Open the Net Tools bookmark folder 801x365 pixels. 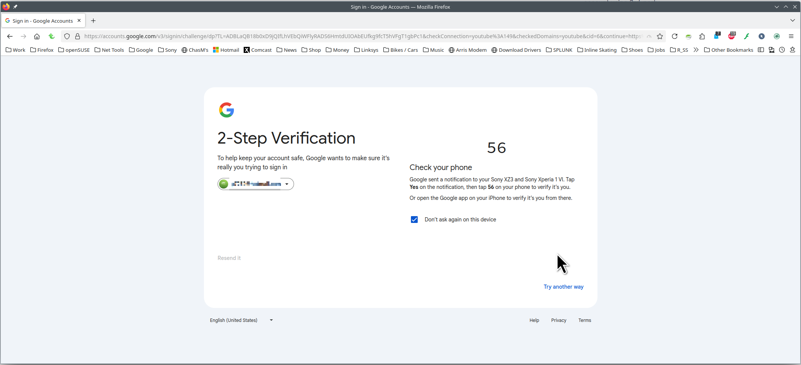pos(109,50)
